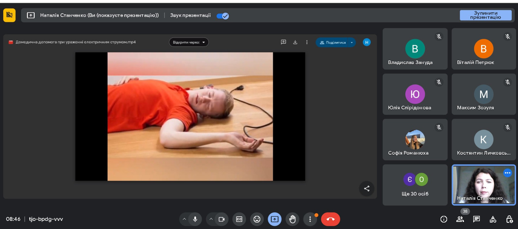Click the 'Поділитися' share button
Image resolution: width=518 pixels, height=229 pixels.
coord(333,42)
